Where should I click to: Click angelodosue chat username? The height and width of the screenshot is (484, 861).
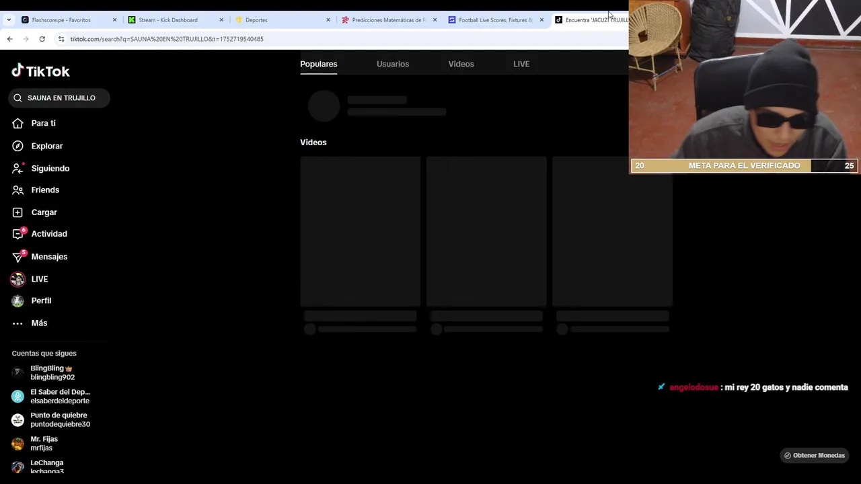tap(694, 387)
